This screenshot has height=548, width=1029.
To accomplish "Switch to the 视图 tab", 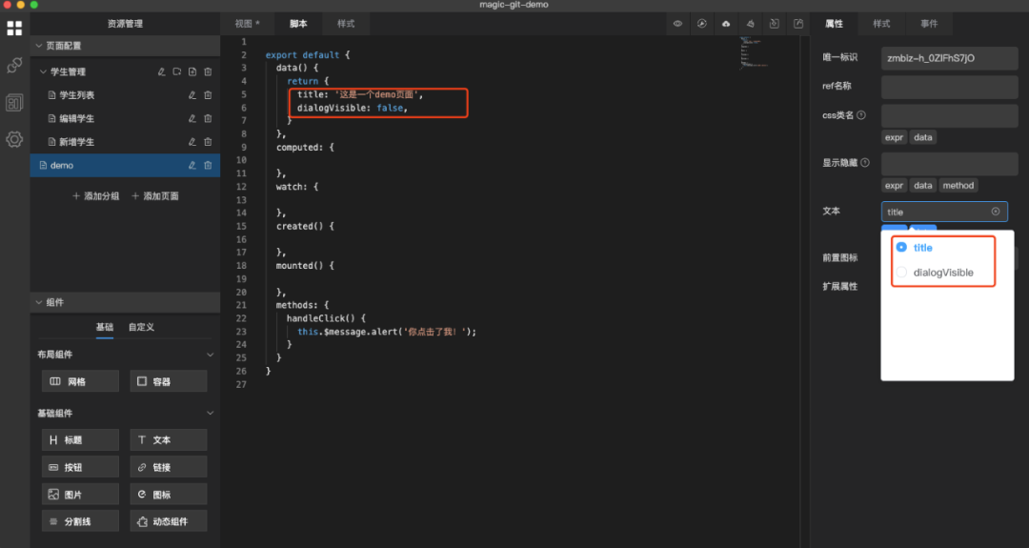I will coord(248,24).
